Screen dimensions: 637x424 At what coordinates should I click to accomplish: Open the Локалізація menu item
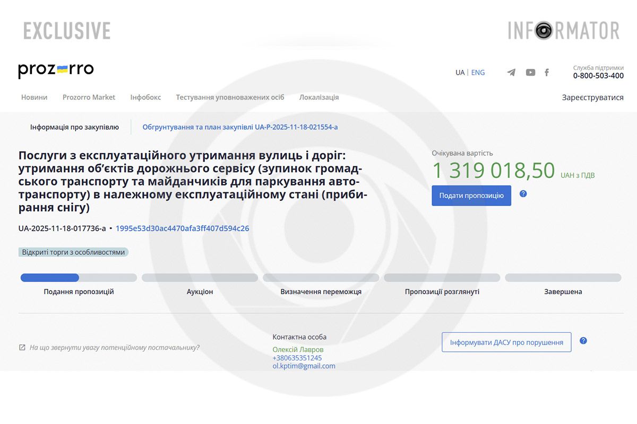319,97
